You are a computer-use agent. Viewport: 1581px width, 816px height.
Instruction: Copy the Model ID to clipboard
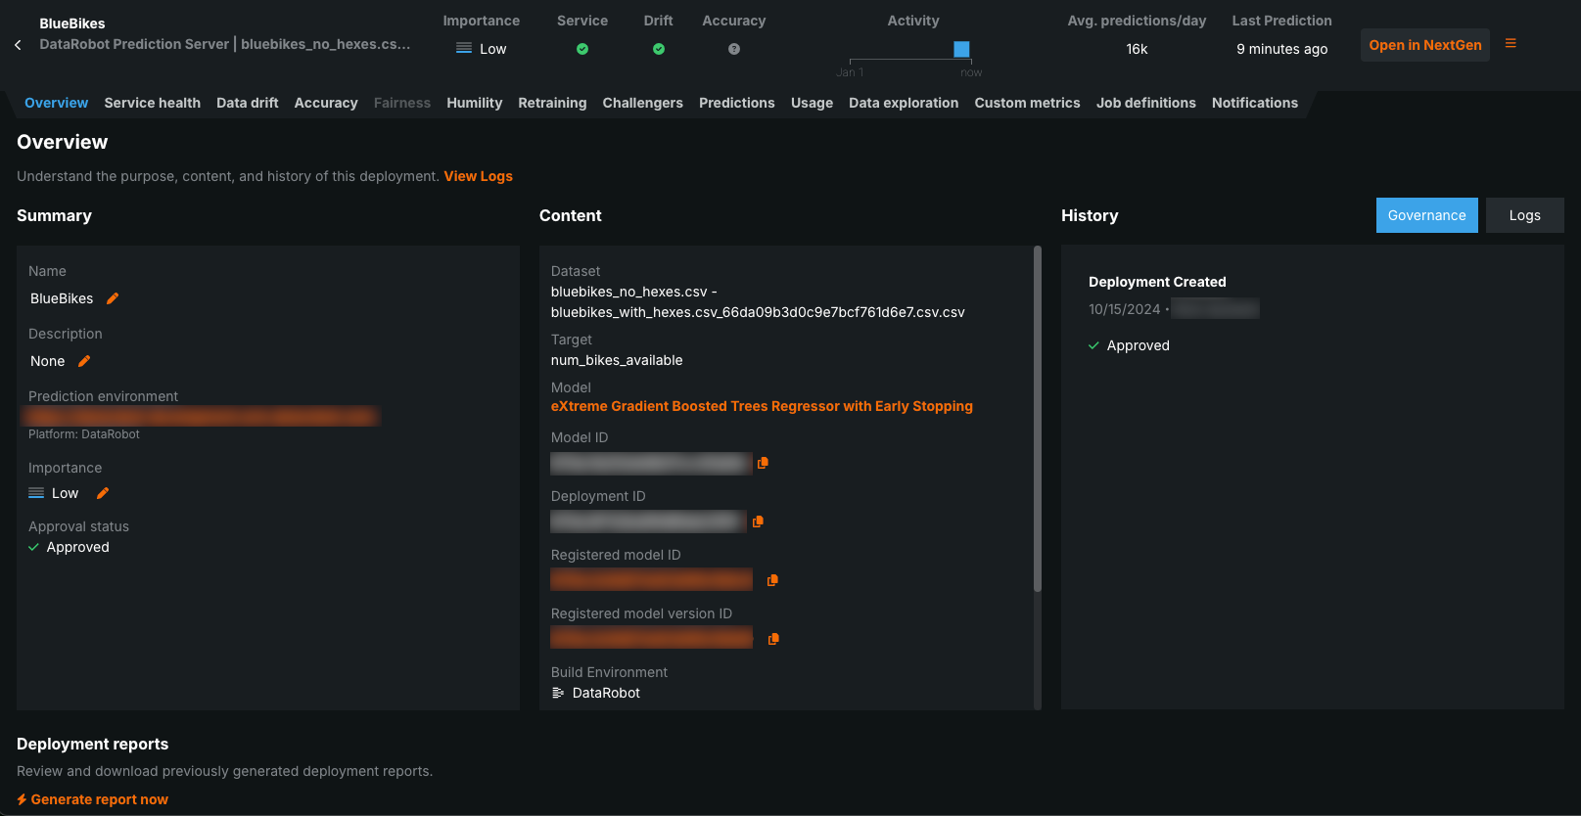763,463
